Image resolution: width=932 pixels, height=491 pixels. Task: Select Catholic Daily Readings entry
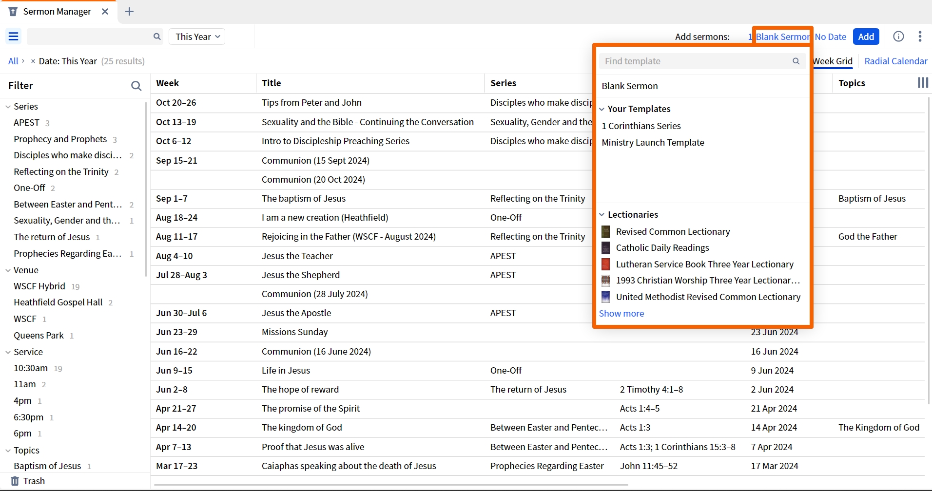pos(662,248)
